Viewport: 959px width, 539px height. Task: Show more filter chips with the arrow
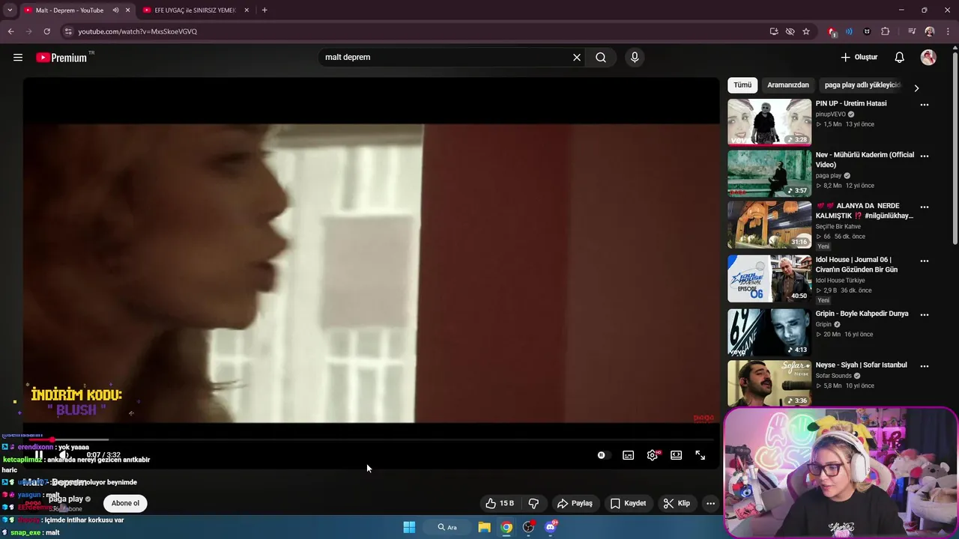tap(916, 88)
